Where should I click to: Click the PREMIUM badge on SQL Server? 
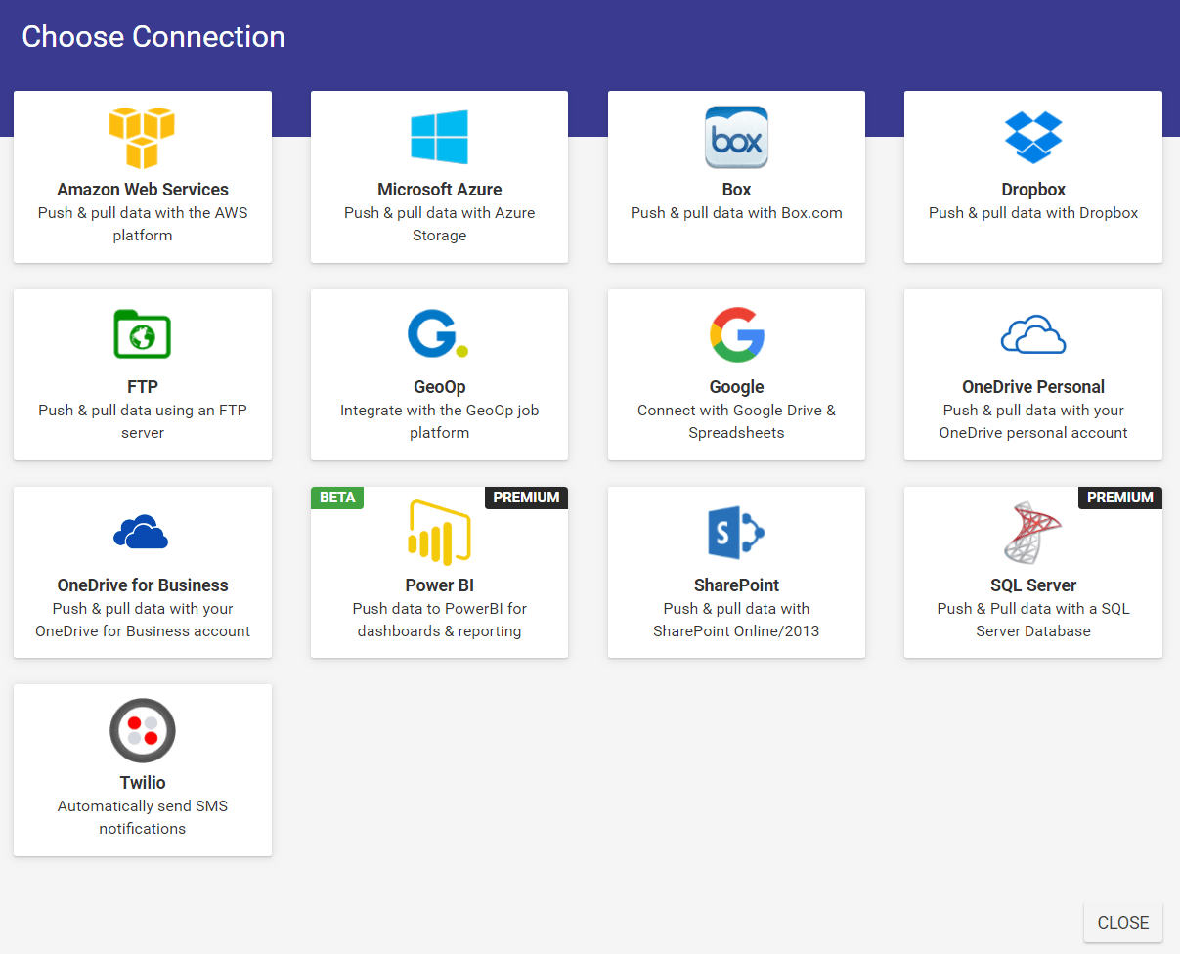click(1120, 498)
